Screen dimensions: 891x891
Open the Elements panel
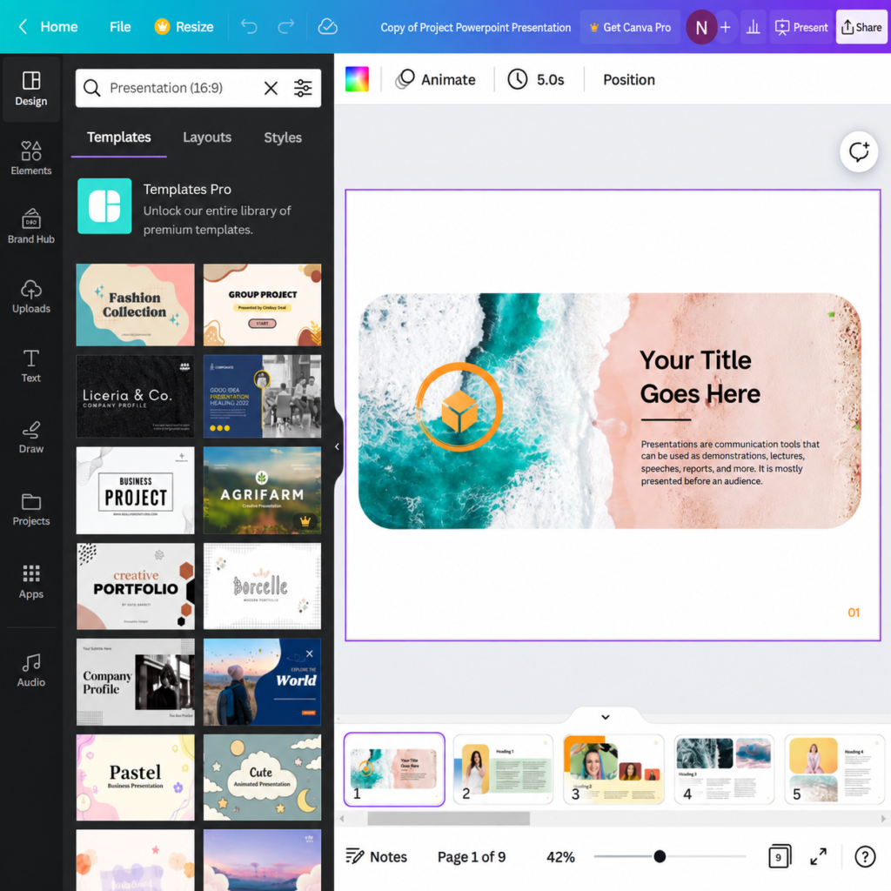click(31, 158)
